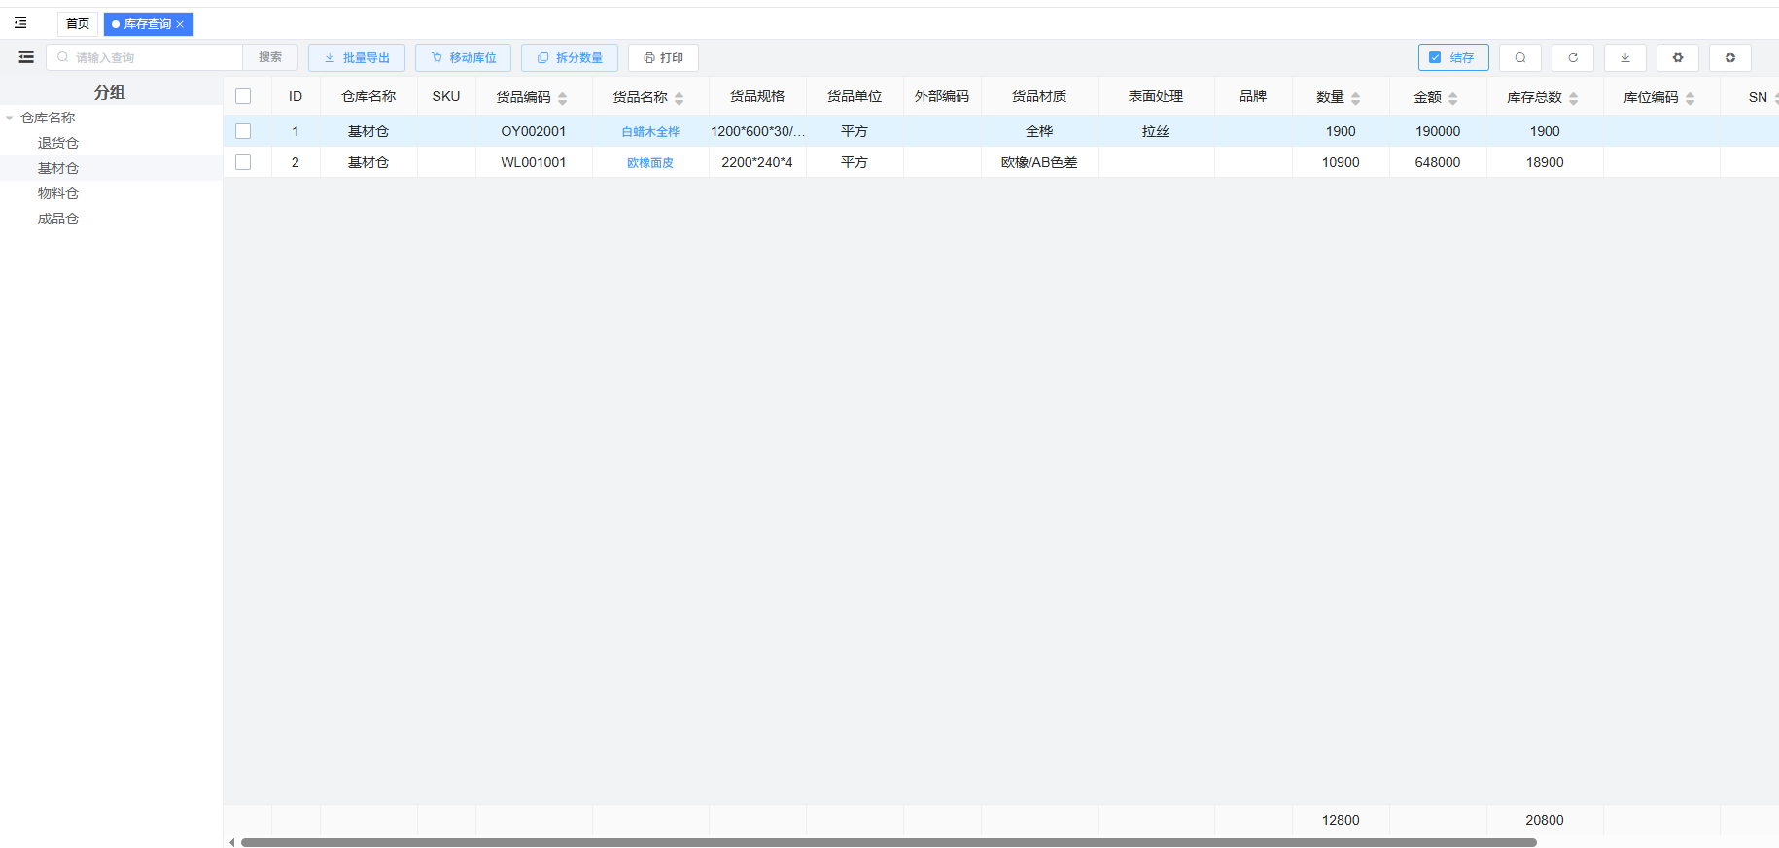Select 成品仓 in the warehouse tree
Screen dimensions: 1779x848
pyautogui.click(x=58, y=219)
